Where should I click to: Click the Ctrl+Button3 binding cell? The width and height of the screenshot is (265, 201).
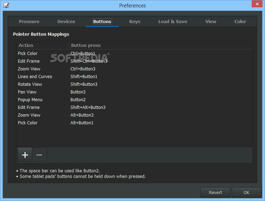(x=83, y=69)
